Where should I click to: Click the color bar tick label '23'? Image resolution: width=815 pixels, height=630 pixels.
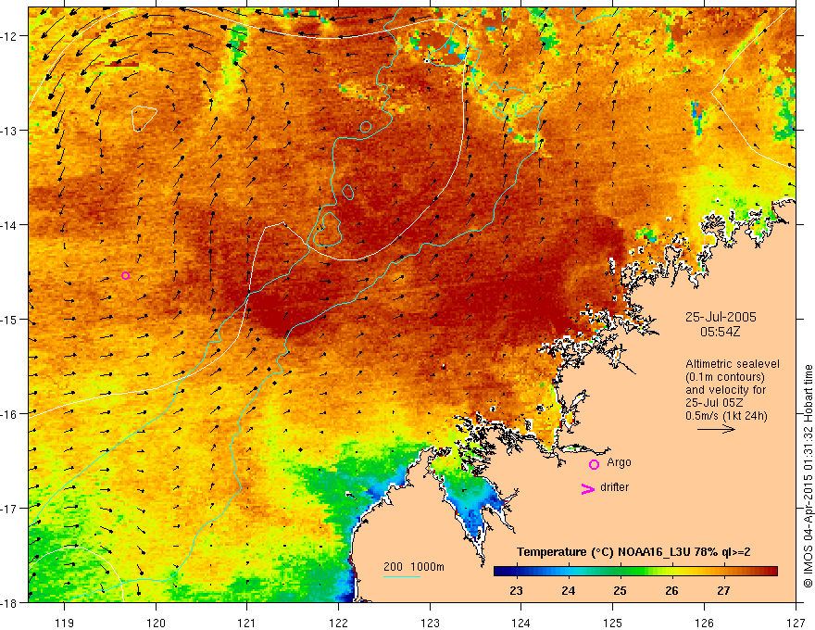coord(516,591)
